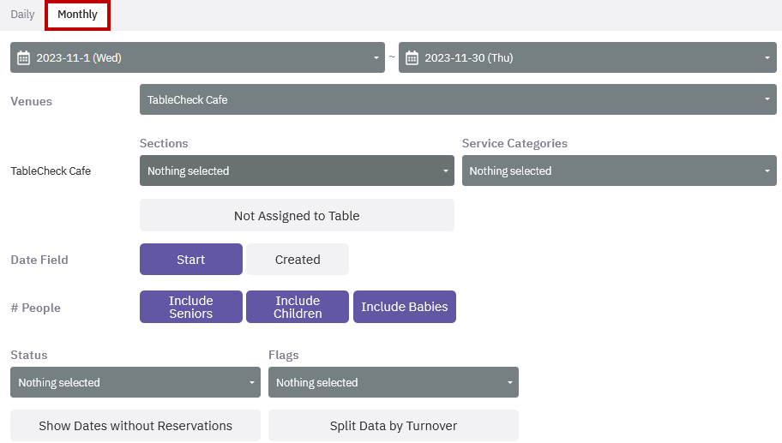Switch to the Daily tab
Screen dimensions: 782x443
point(22,15)
